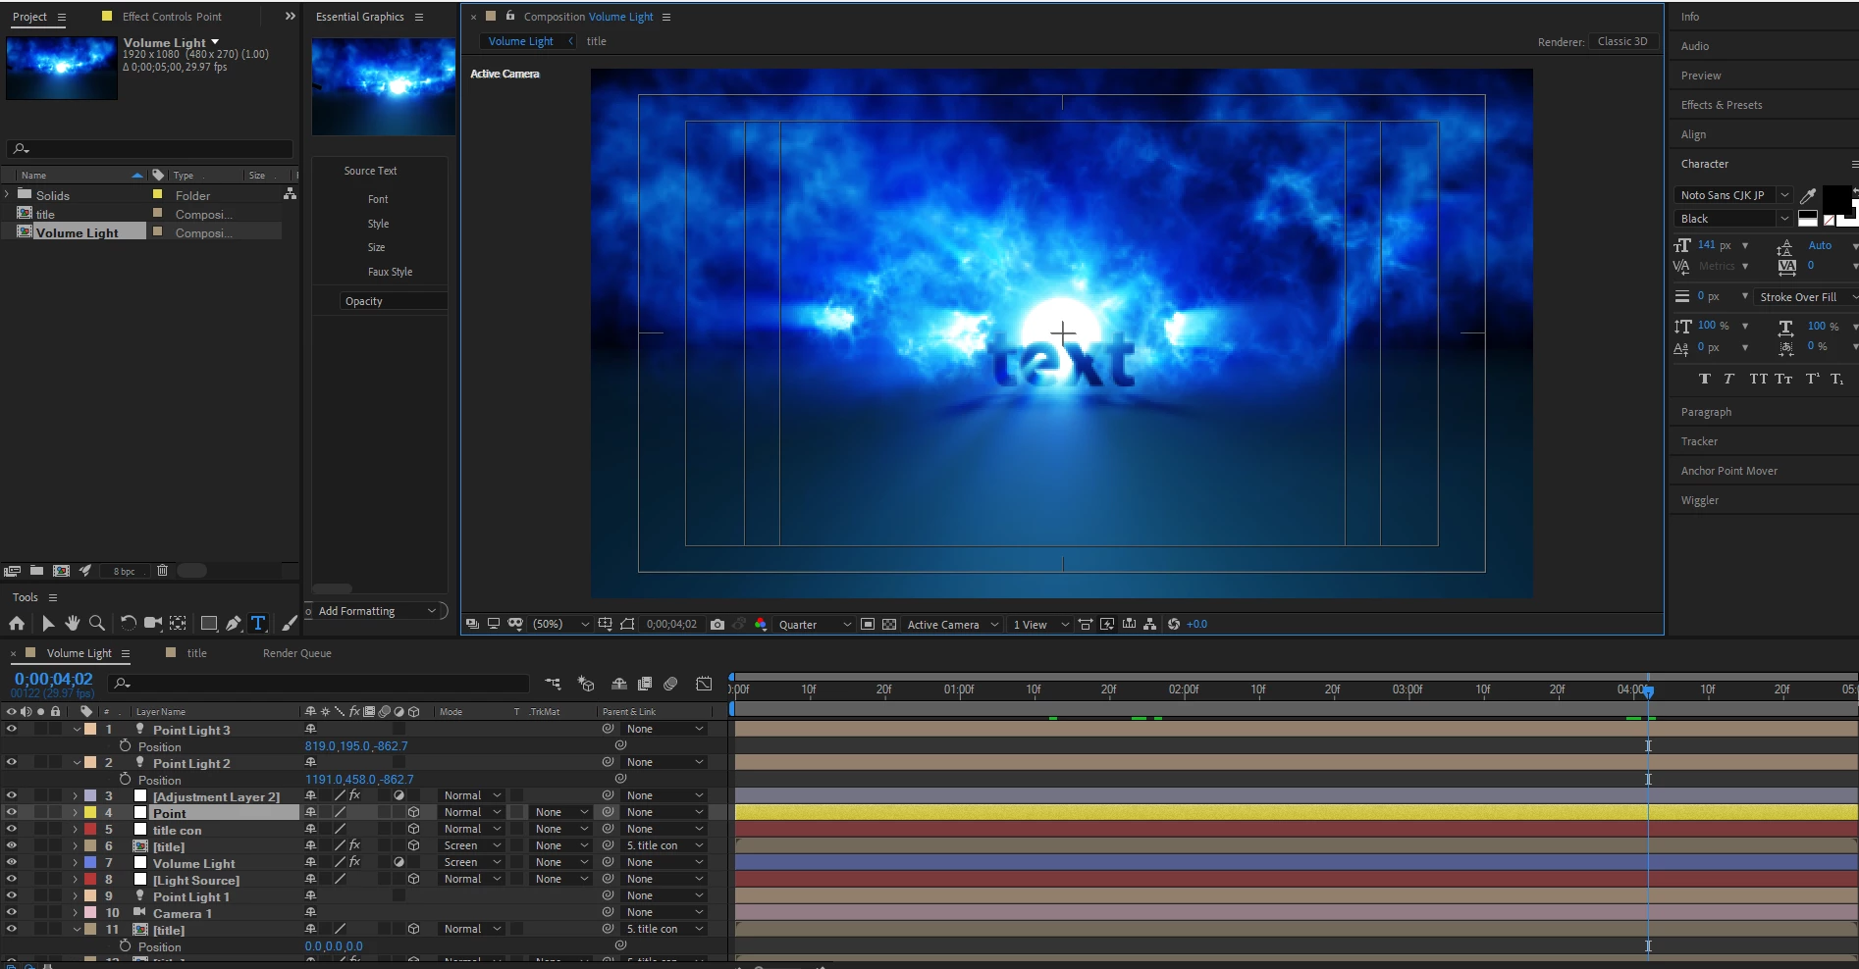Screen dimensions: 1859x969
Task: Click the Interpret Footage icon in Project panel
Action: (13, 571)
